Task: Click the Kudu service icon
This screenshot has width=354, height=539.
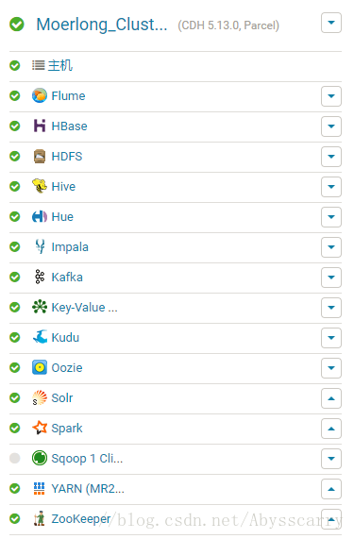Action: coord(40,337)
